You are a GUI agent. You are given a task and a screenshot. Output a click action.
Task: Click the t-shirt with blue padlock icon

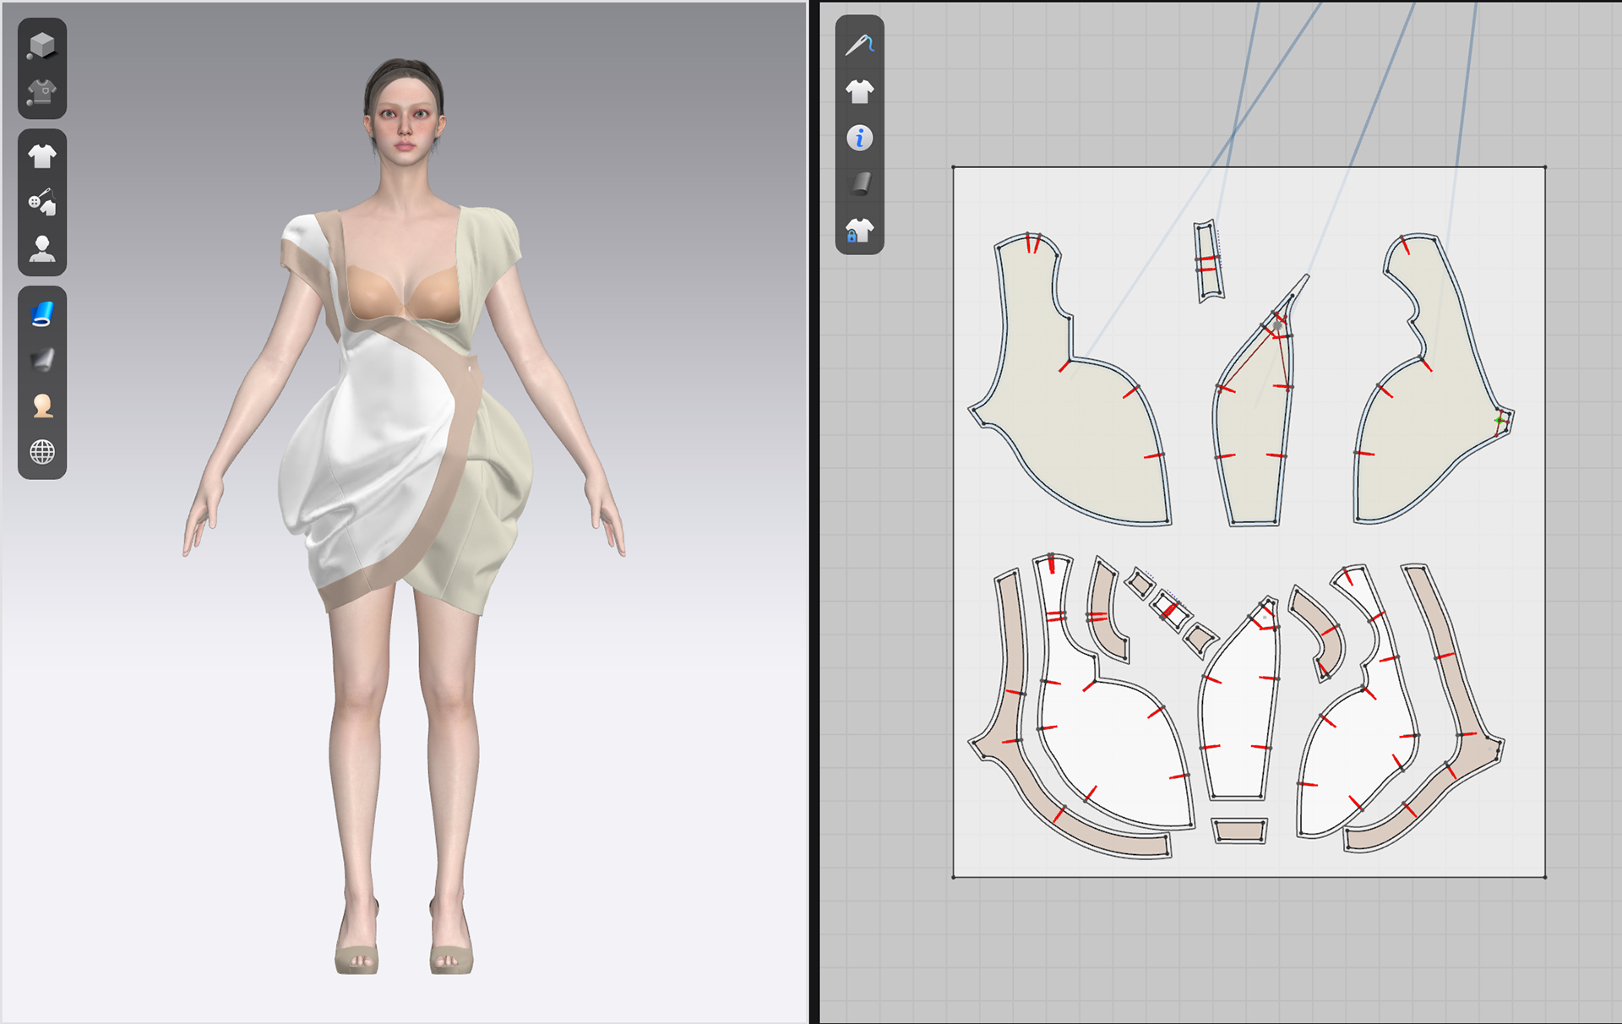[x=859, y=230]
